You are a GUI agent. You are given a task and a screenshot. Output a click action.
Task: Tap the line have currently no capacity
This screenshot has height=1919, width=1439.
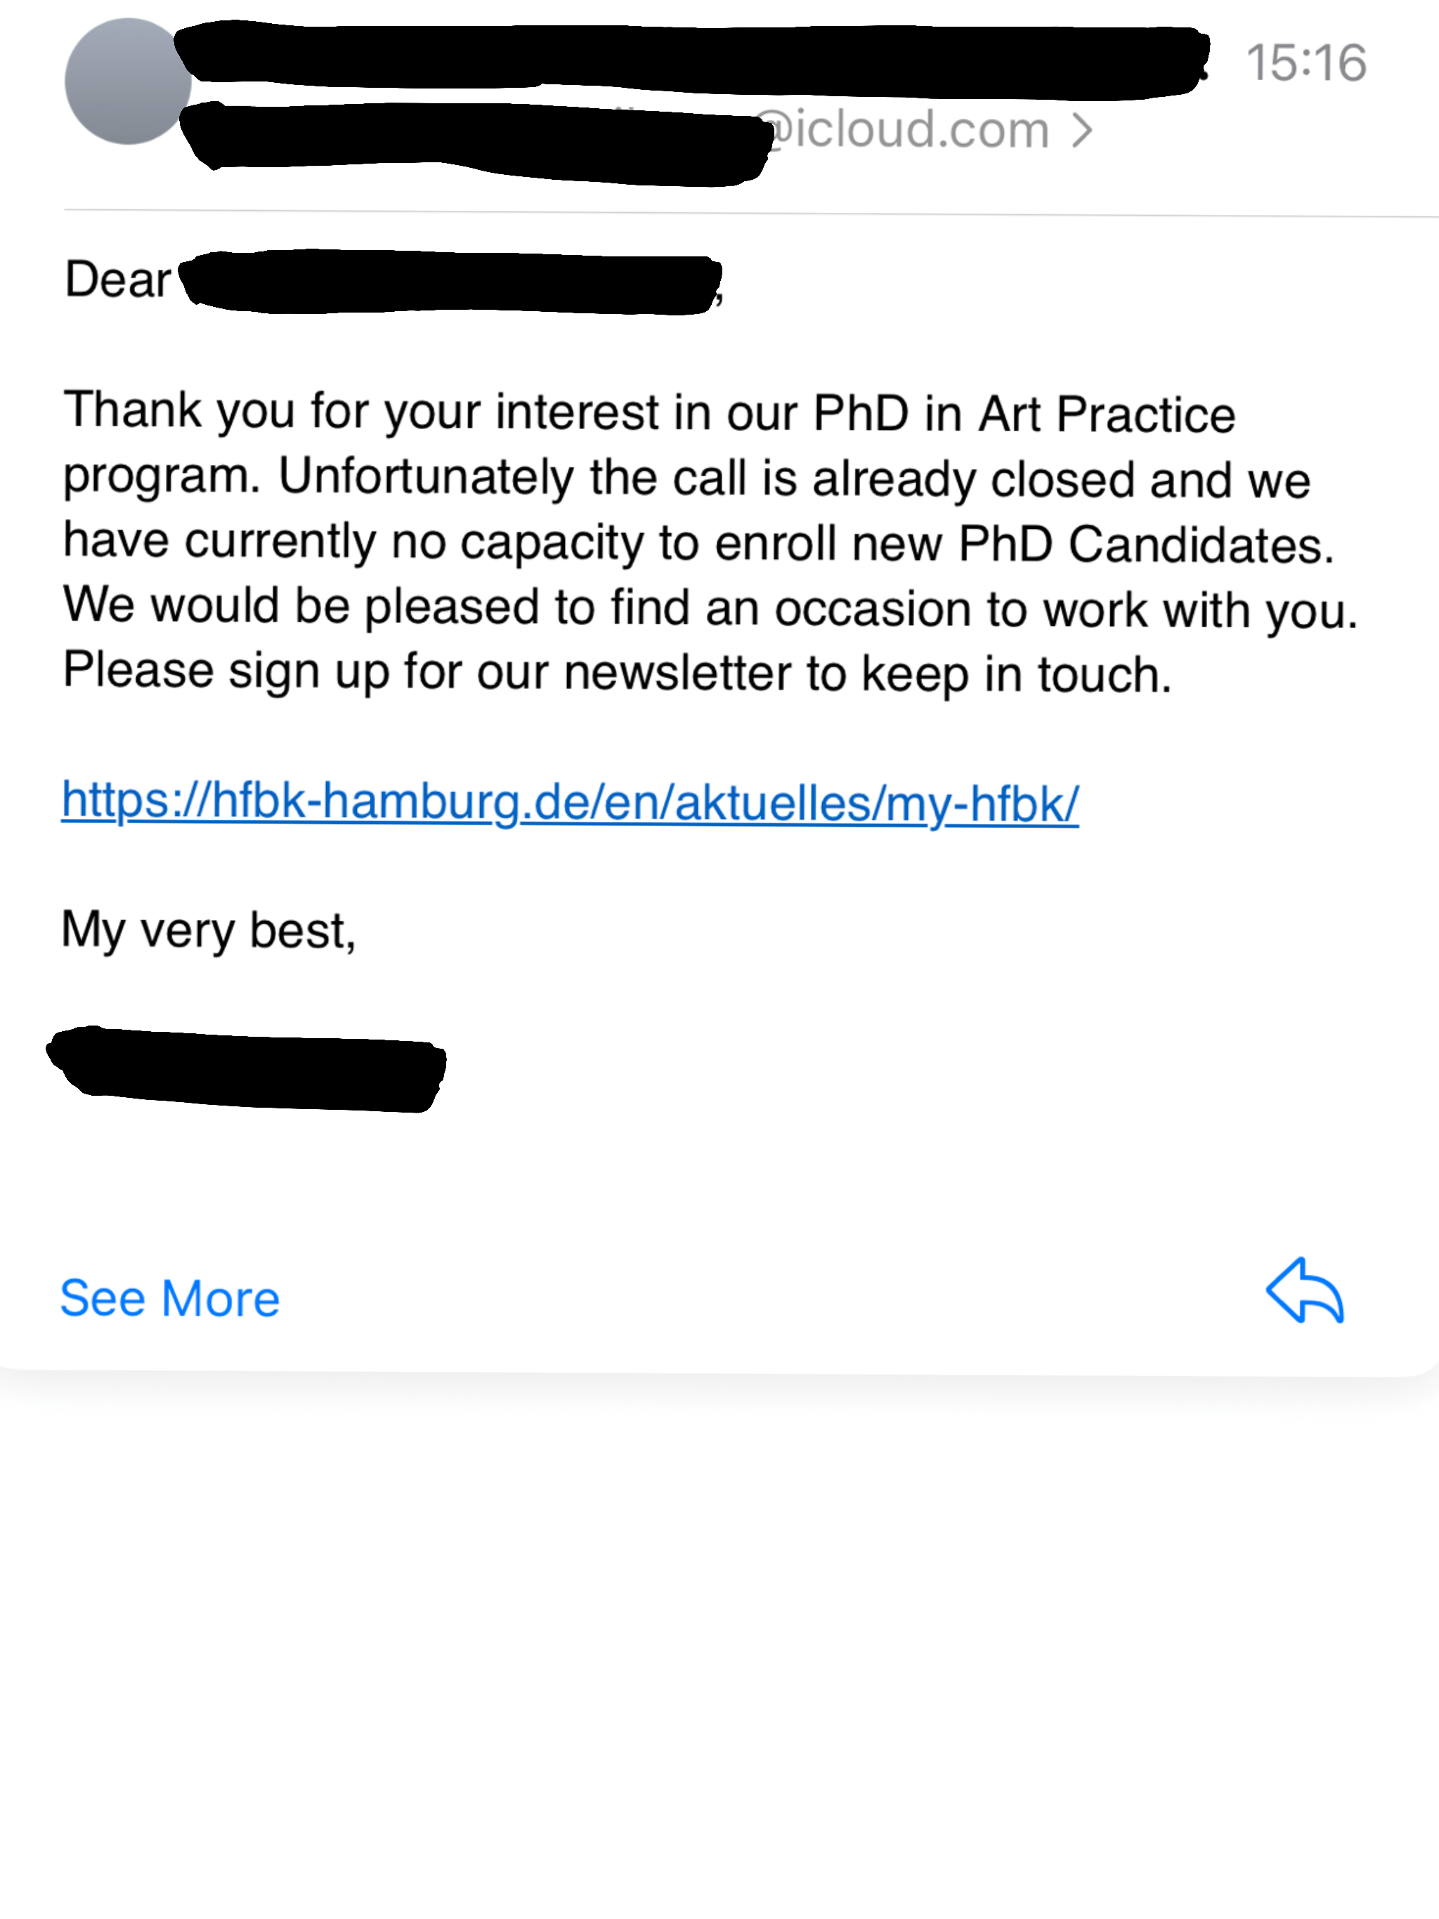(x=698, y=543)
